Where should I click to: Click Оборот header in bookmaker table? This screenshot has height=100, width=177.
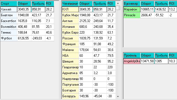[147, 4]
